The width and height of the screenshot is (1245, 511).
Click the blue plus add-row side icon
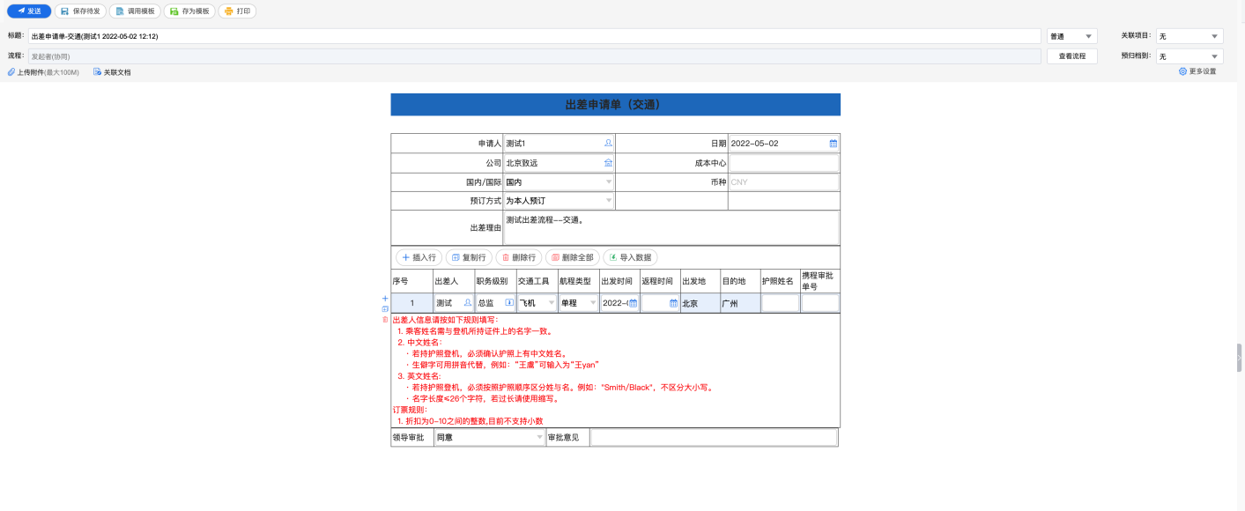point(385,299)
